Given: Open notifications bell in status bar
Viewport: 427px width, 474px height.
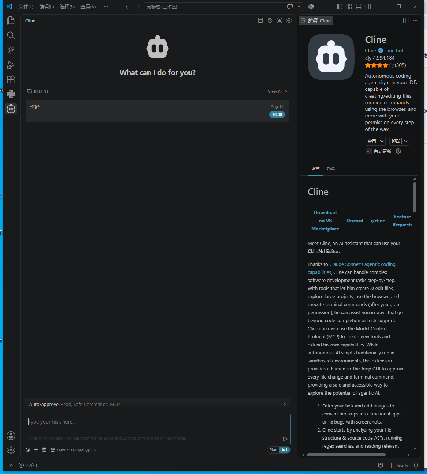Looking at the screenshot, I should point(416,465).
